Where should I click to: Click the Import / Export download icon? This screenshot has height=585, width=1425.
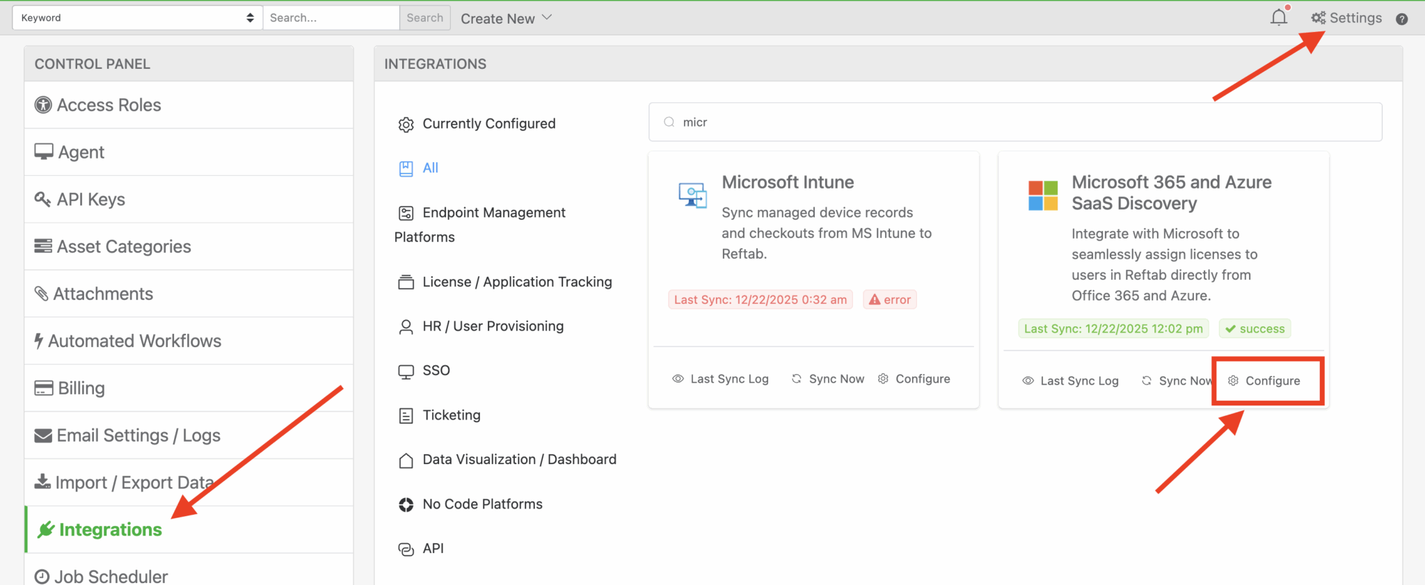[x=42, y=481]
